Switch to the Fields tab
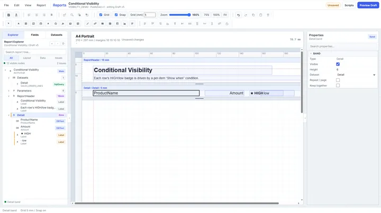 click(x=35, y=35)
